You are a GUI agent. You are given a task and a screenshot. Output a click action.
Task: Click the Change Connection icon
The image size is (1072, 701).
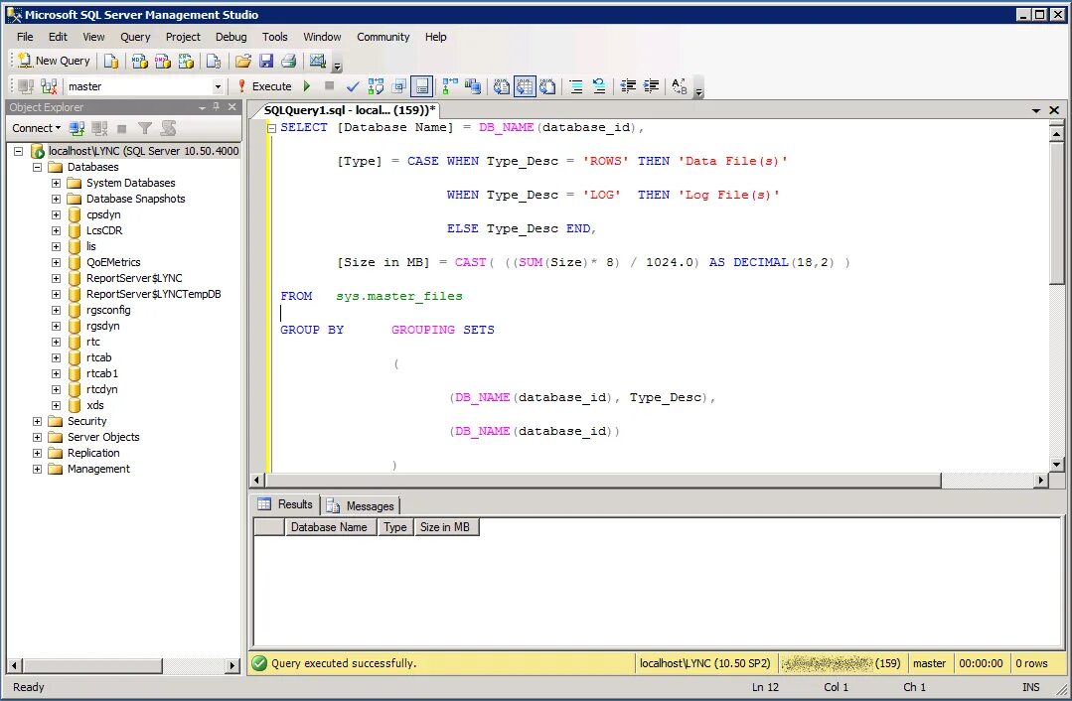(49, 86)
